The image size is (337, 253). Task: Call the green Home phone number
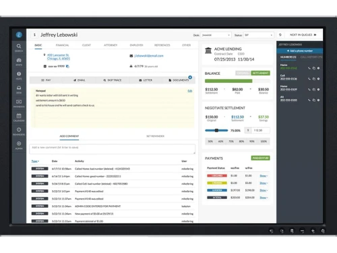(x=309, y=68)
